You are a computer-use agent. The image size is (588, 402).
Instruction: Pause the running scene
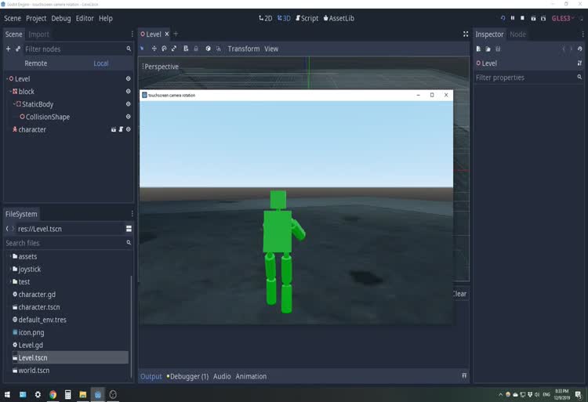(x=513, y=18)
